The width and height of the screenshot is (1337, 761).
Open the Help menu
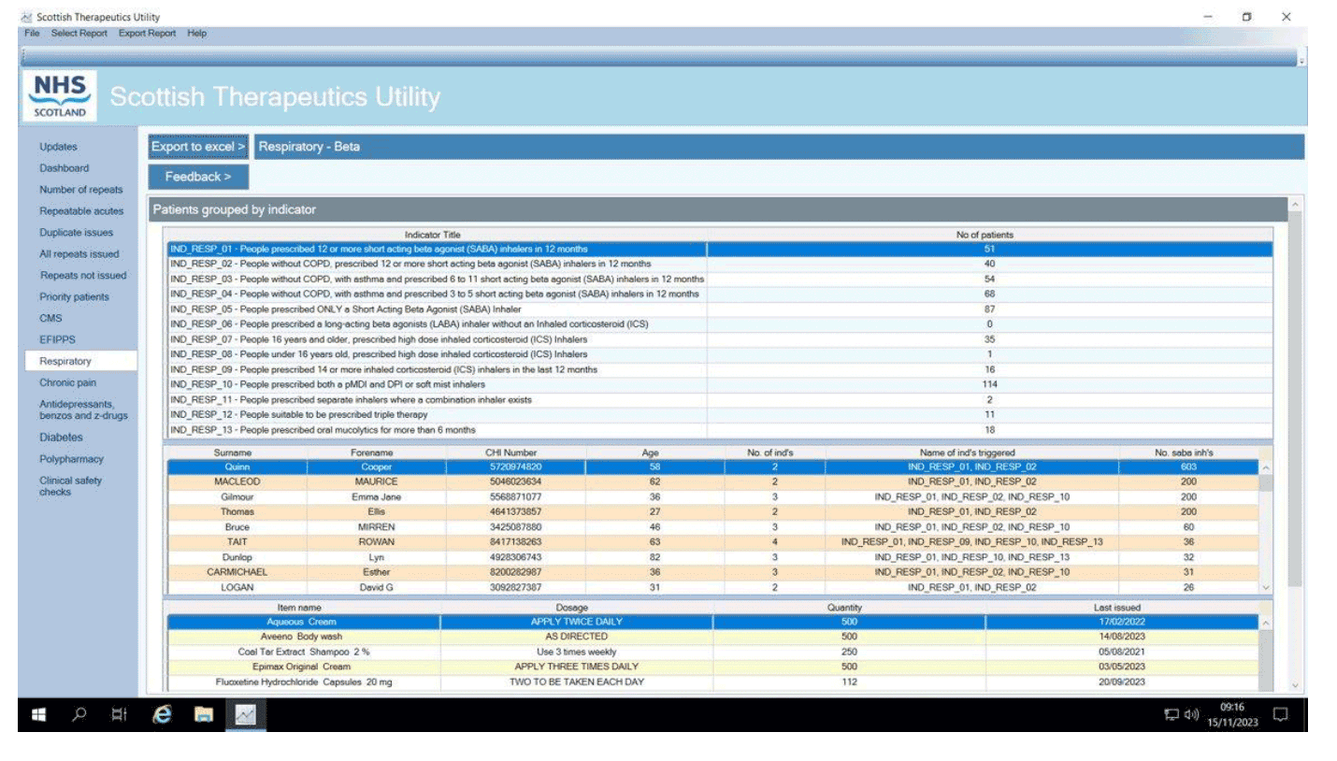click(x=196, y=34)
